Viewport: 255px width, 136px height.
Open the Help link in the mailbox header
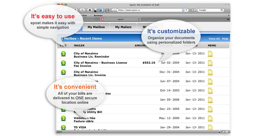tap(225, 39)
